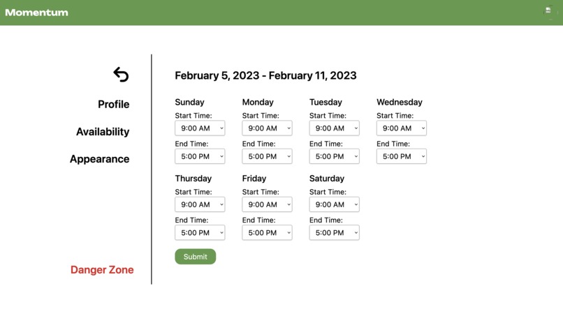Switch to the Availability section
This screenshot has height=316, width=563.
[x=103, y=132]
